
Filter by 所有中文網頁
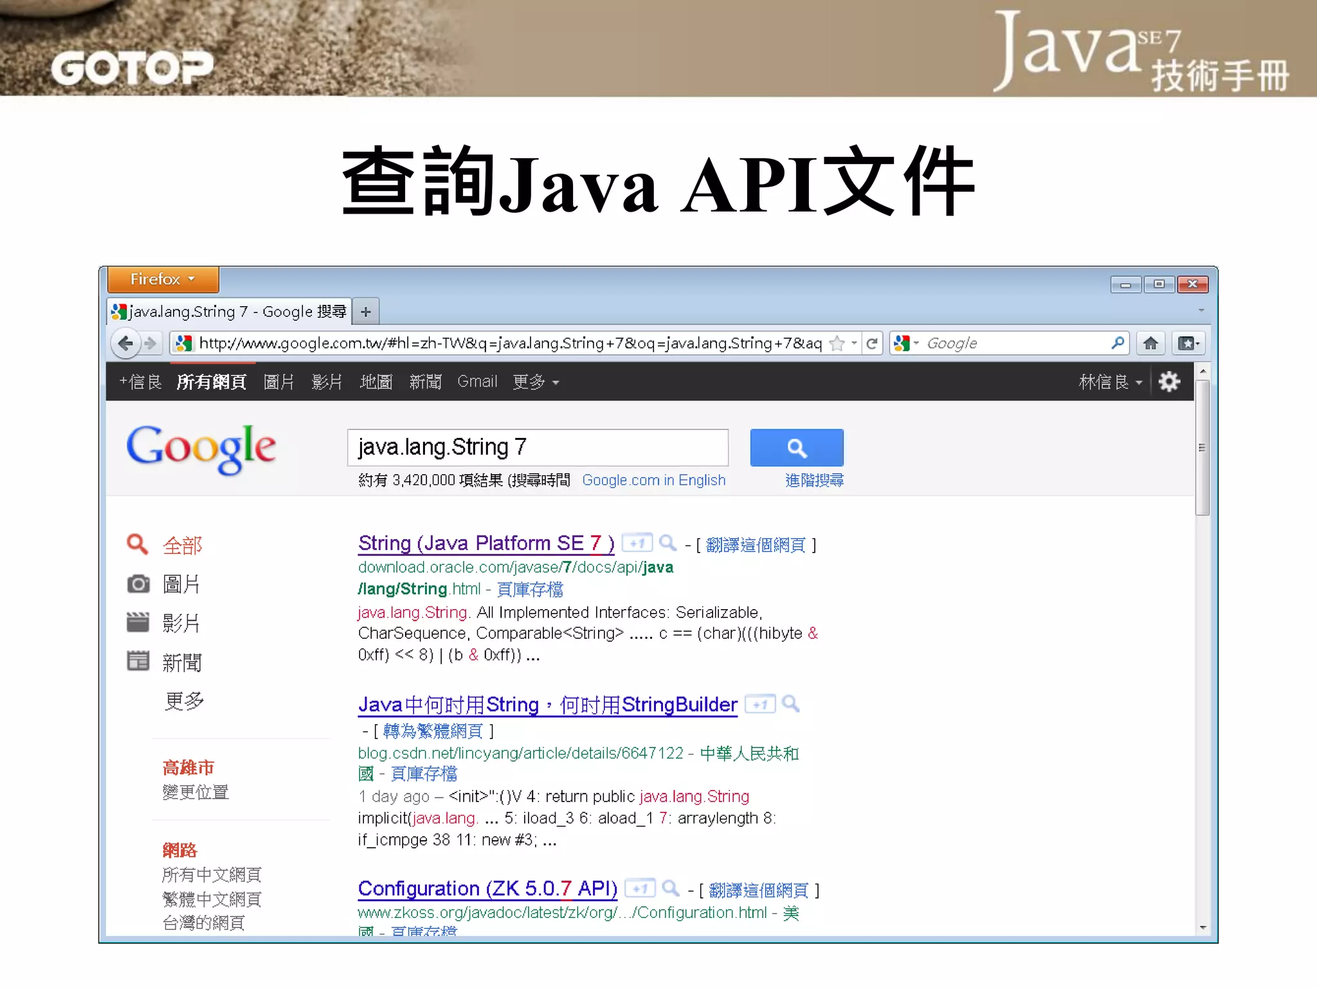point(212,875)
